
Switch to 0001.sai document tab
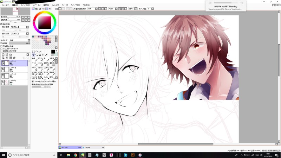click(x=70, y=147)
